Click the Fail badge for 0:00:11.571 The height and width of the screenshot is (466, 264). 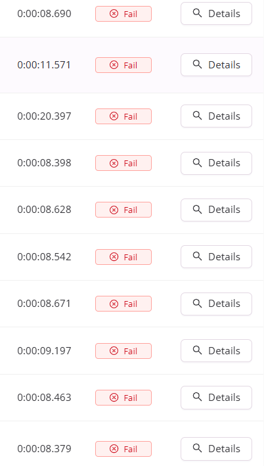123,65
